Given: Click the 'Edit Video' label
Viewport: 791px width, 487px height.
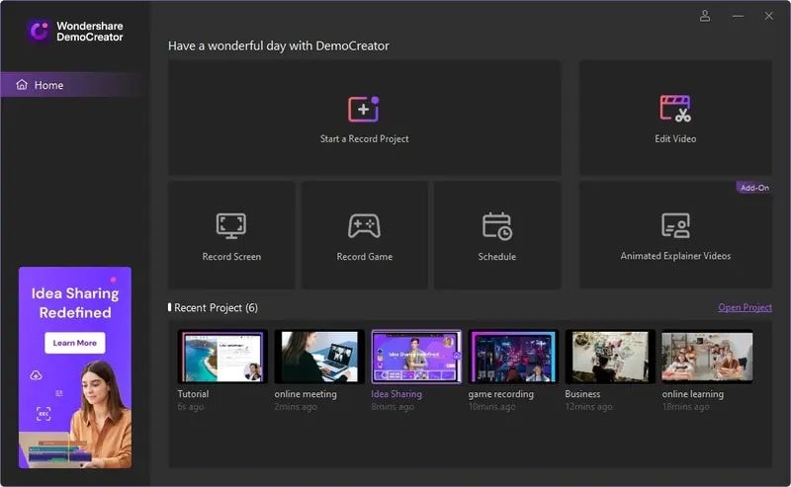Looking at the screenshot, I should tap(675, 138).
